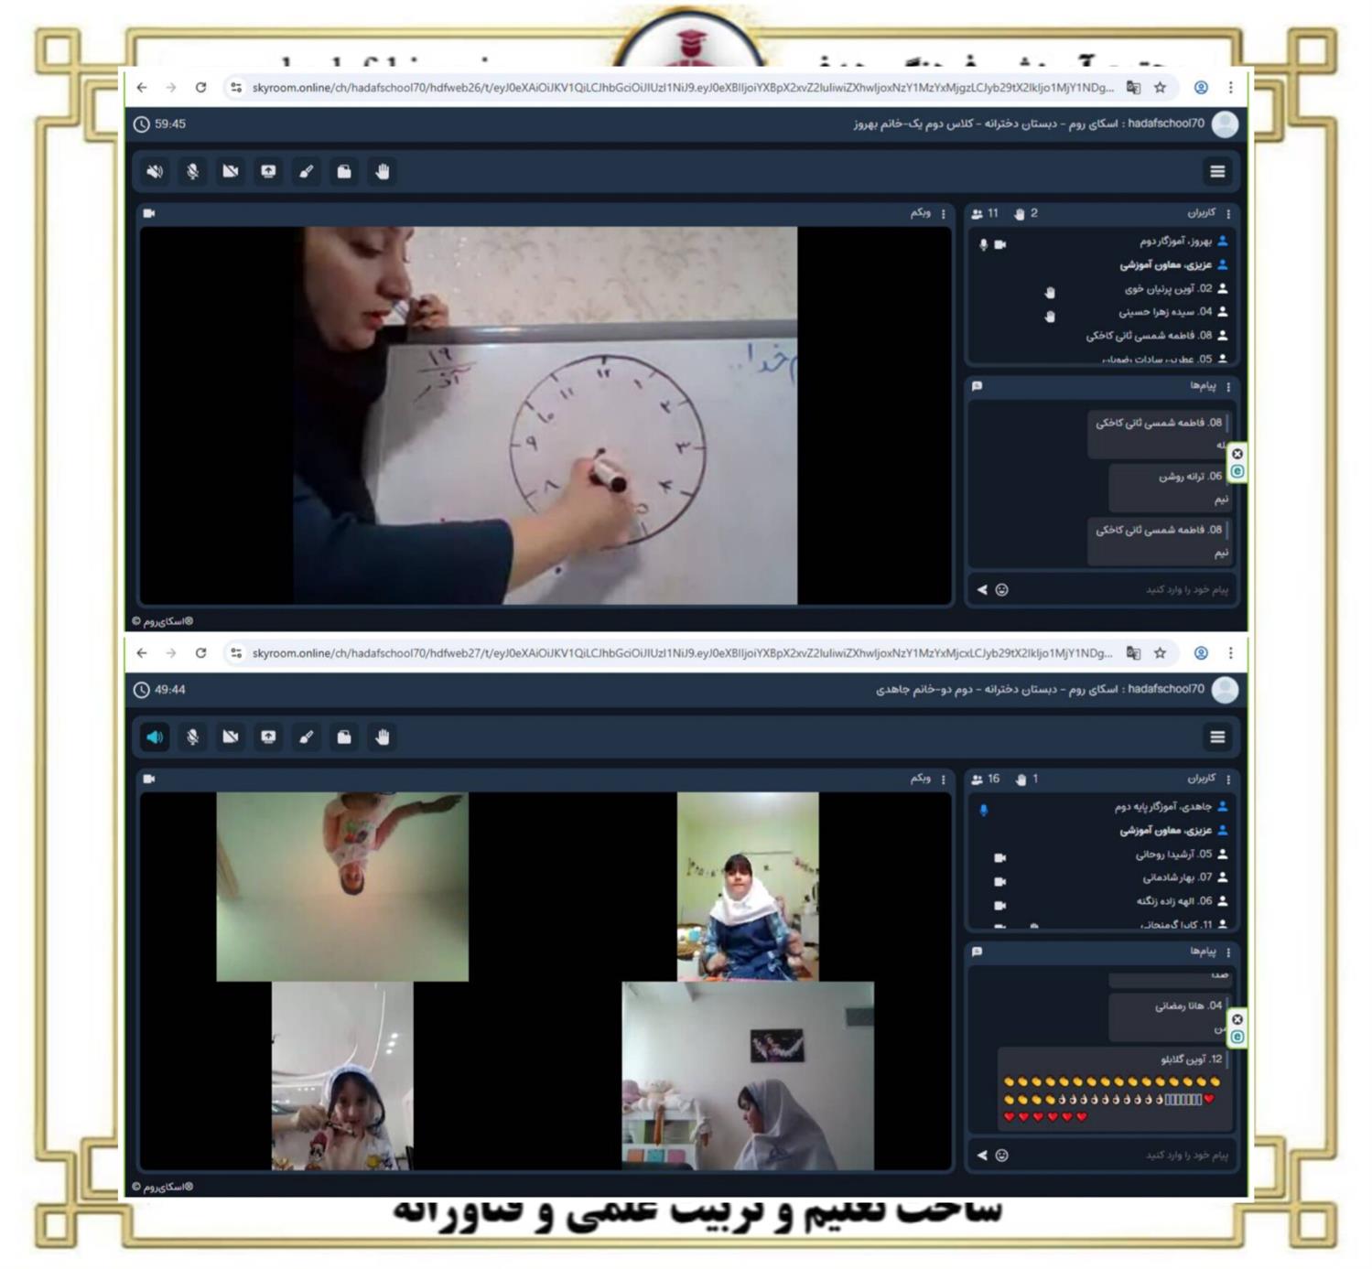This screenshot has height=1269, width=1372.
Task: Click the screen share icon in the top toolbar
Action: click(268, 172)
